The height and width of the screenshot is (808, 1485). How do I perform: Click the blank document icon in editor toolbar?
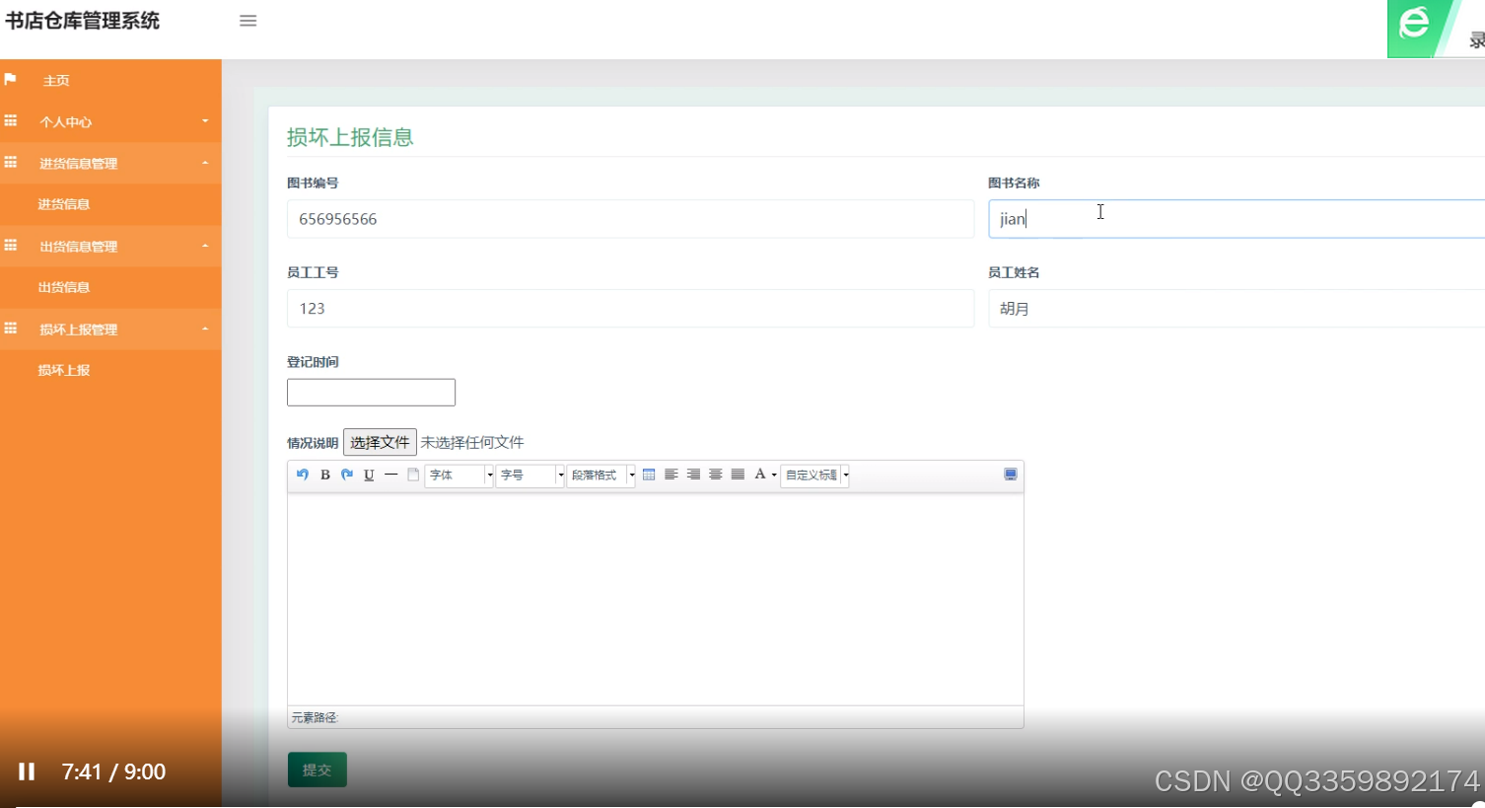(x=413, y=475)
